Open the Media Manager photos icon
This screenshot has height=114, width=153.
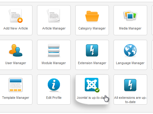click(x=130, y=16)
